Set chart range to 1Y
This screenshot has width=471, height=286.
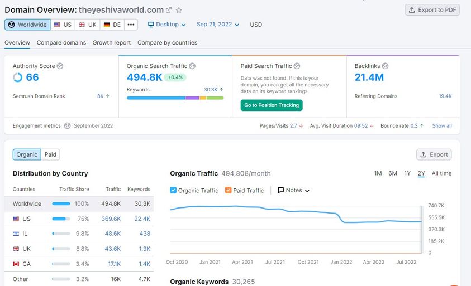pyautogui.click(x=407, y=173)
